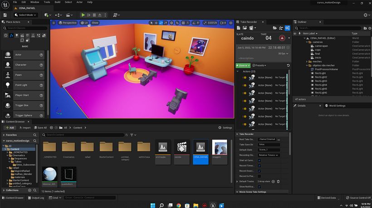Enable Record to Possessable checkbox
372x208 pixels.
(259, 176)
